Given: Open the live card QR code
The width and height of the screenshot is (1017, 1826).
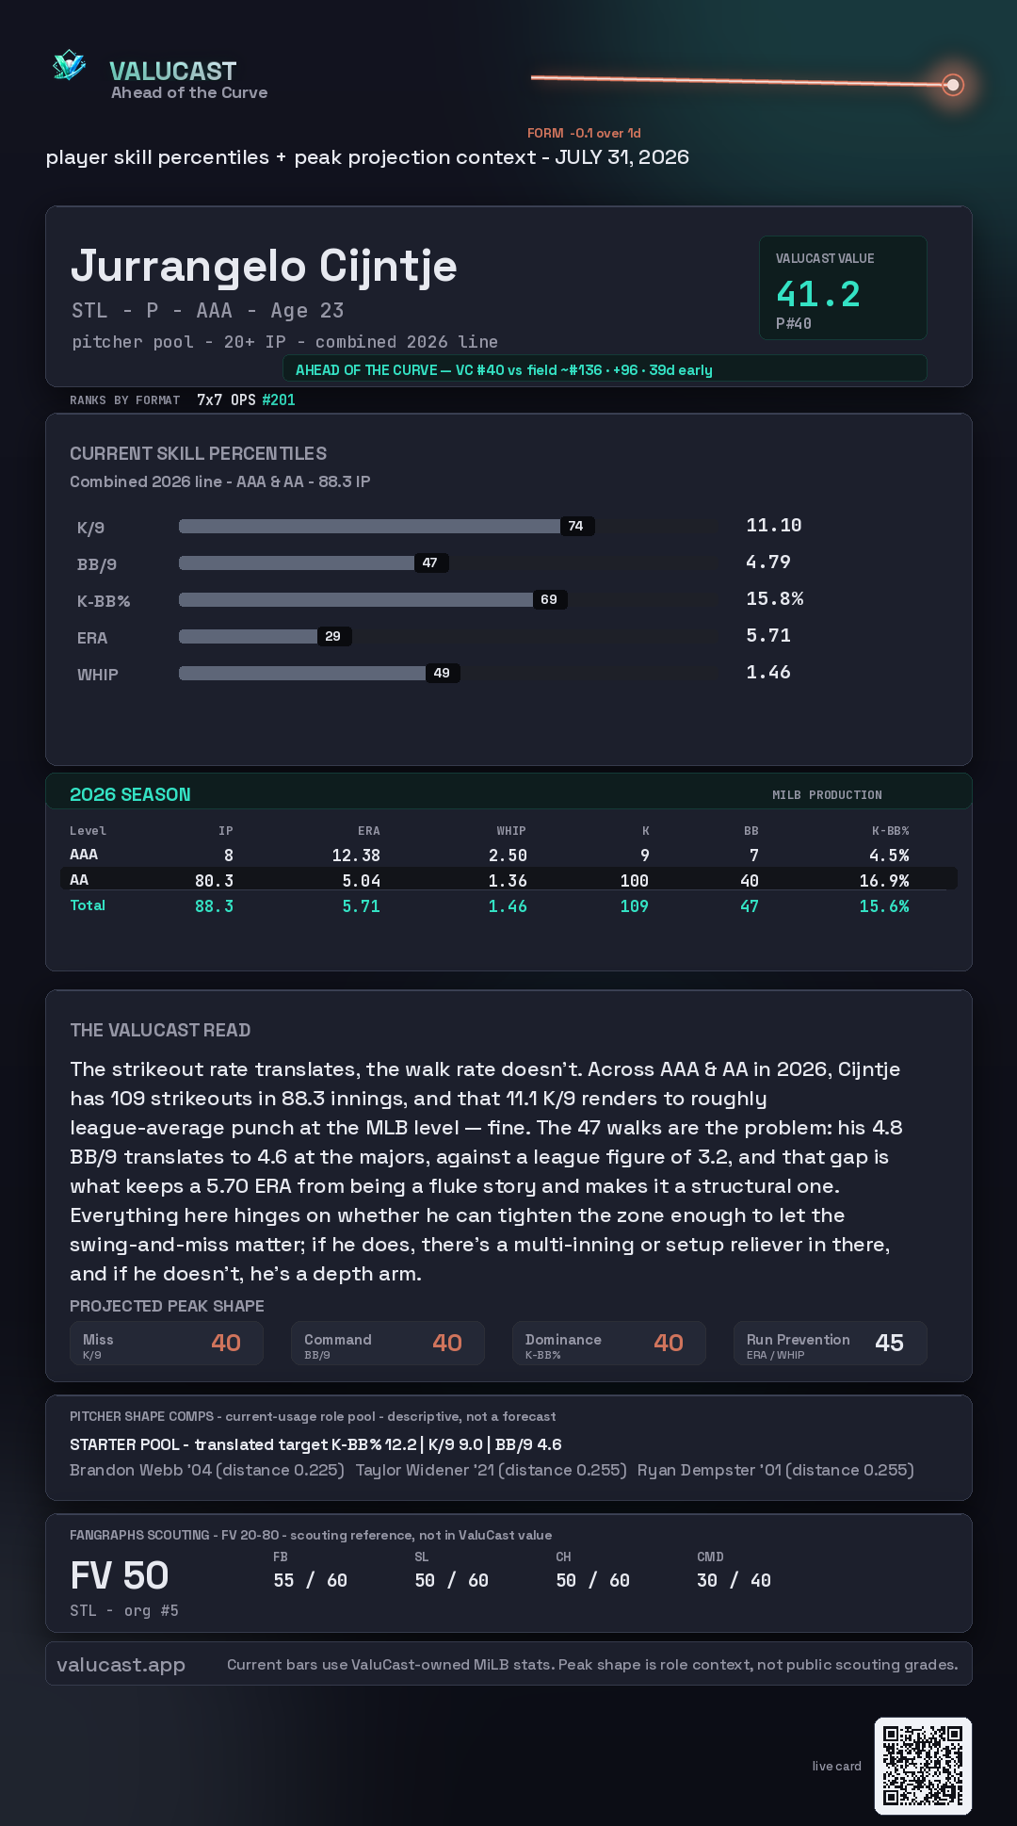Looking at the screenshot, I should (x=923, y=1766).
